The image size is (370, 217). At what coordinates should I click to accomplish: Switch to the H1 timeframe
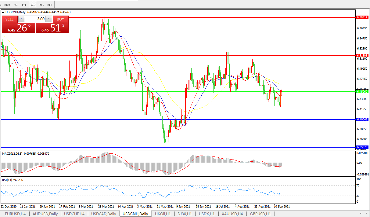click(16, 5)
